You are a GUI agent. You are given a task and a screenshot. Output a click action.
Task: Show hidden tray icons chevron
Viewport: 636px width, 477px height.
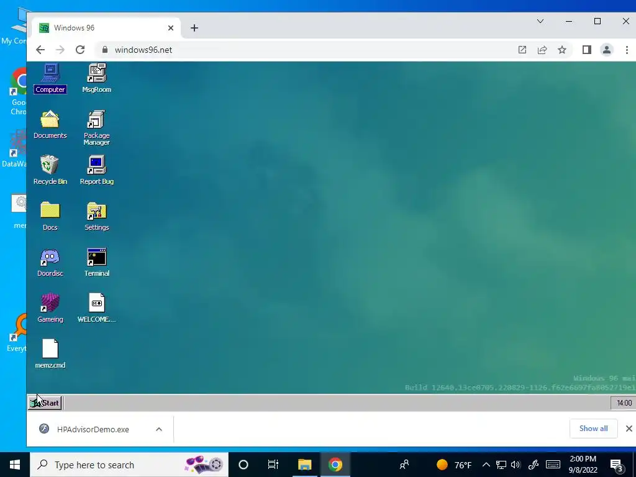coord(486,465)
